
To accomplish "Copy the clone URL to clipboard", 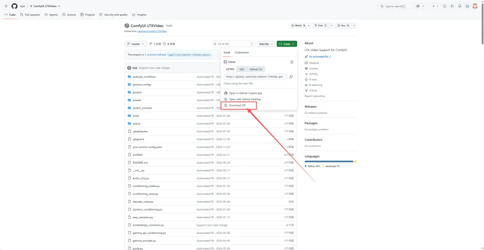I will coord(291,76).
